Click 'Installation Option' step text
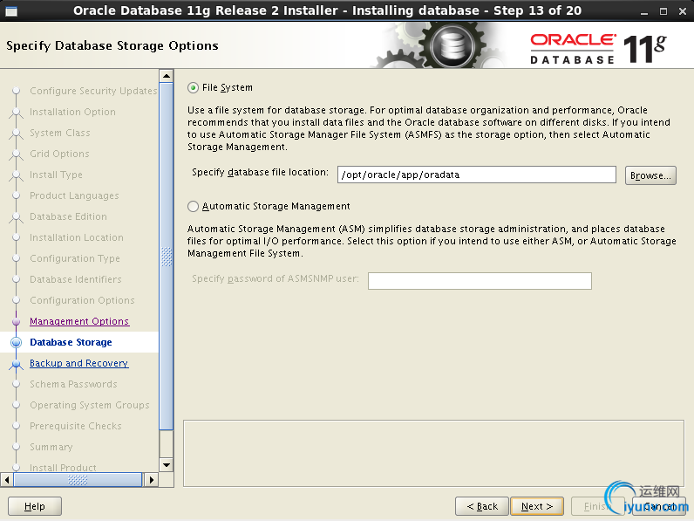The height and width of the screenshot is (521, 694). (72, 112)
